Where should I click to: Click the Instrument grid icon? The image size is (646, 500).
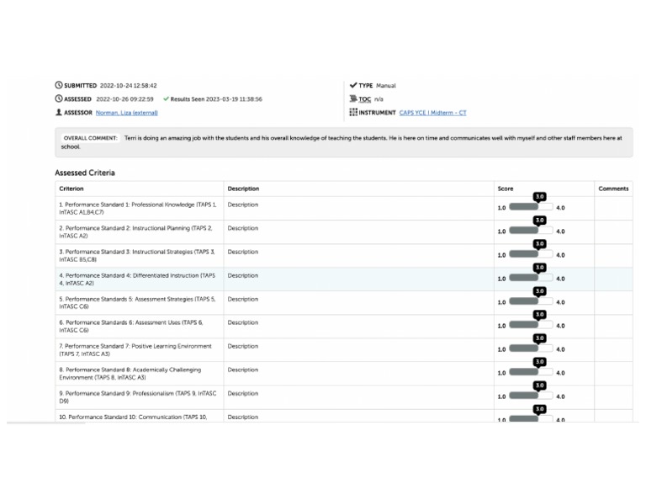pyautogui.click(x=353, y=113)
